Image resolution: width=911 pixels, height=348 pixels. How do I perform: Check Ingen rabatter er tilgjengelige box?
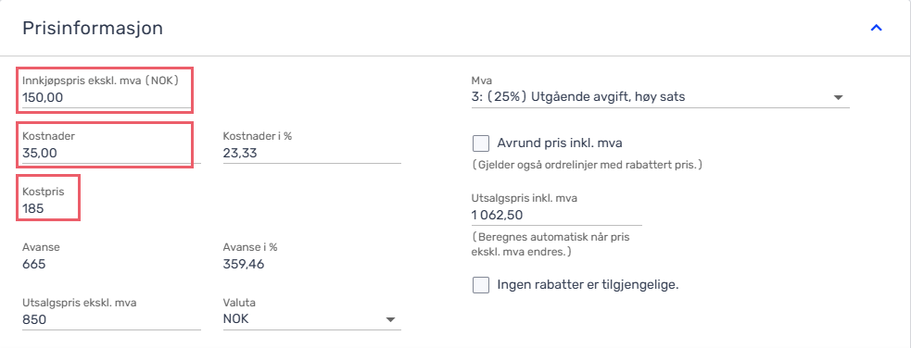click(481, 285)
